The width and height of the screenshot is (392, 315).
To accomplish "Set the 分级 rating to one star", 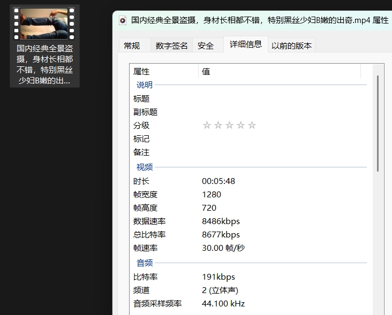I will [x=207, y=125].
